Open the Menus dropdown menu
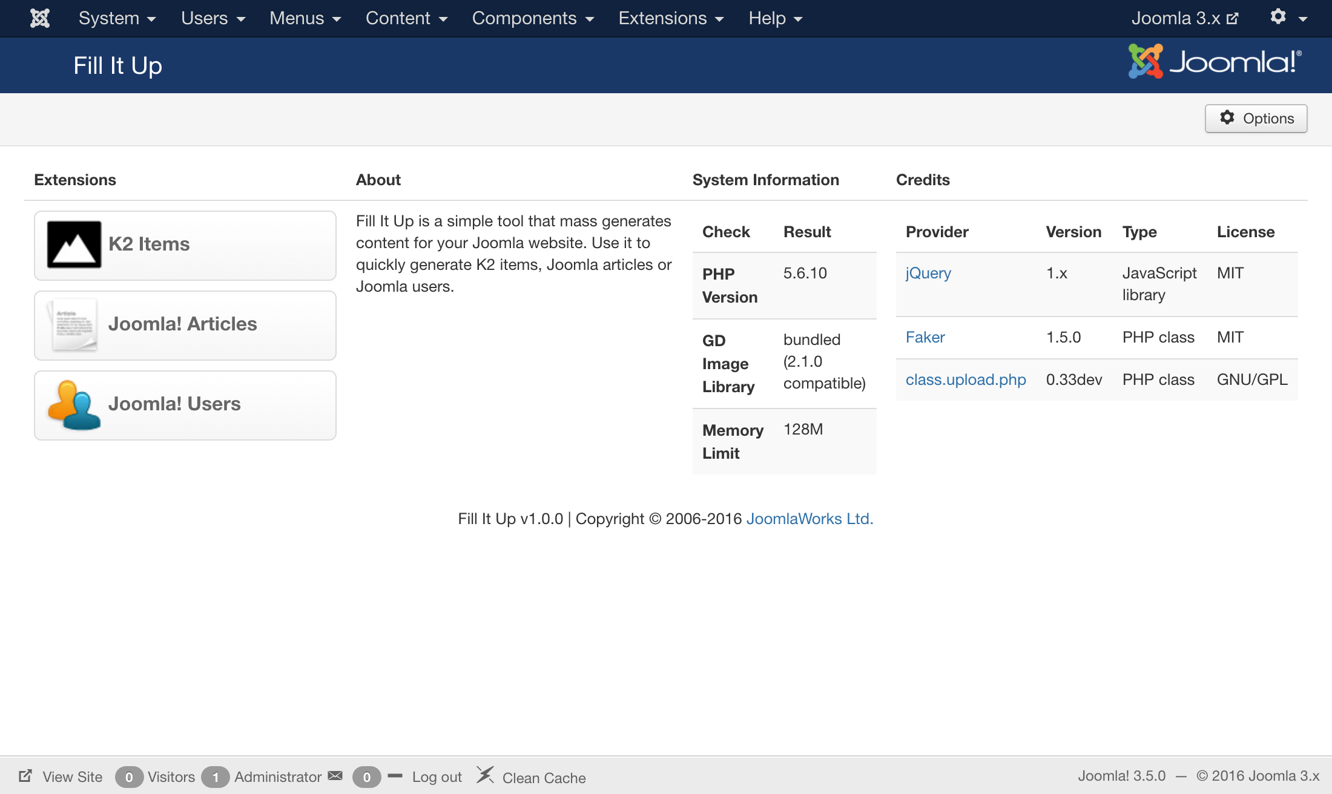Viewport: 1332px width, 794px height. click(305, 18)
